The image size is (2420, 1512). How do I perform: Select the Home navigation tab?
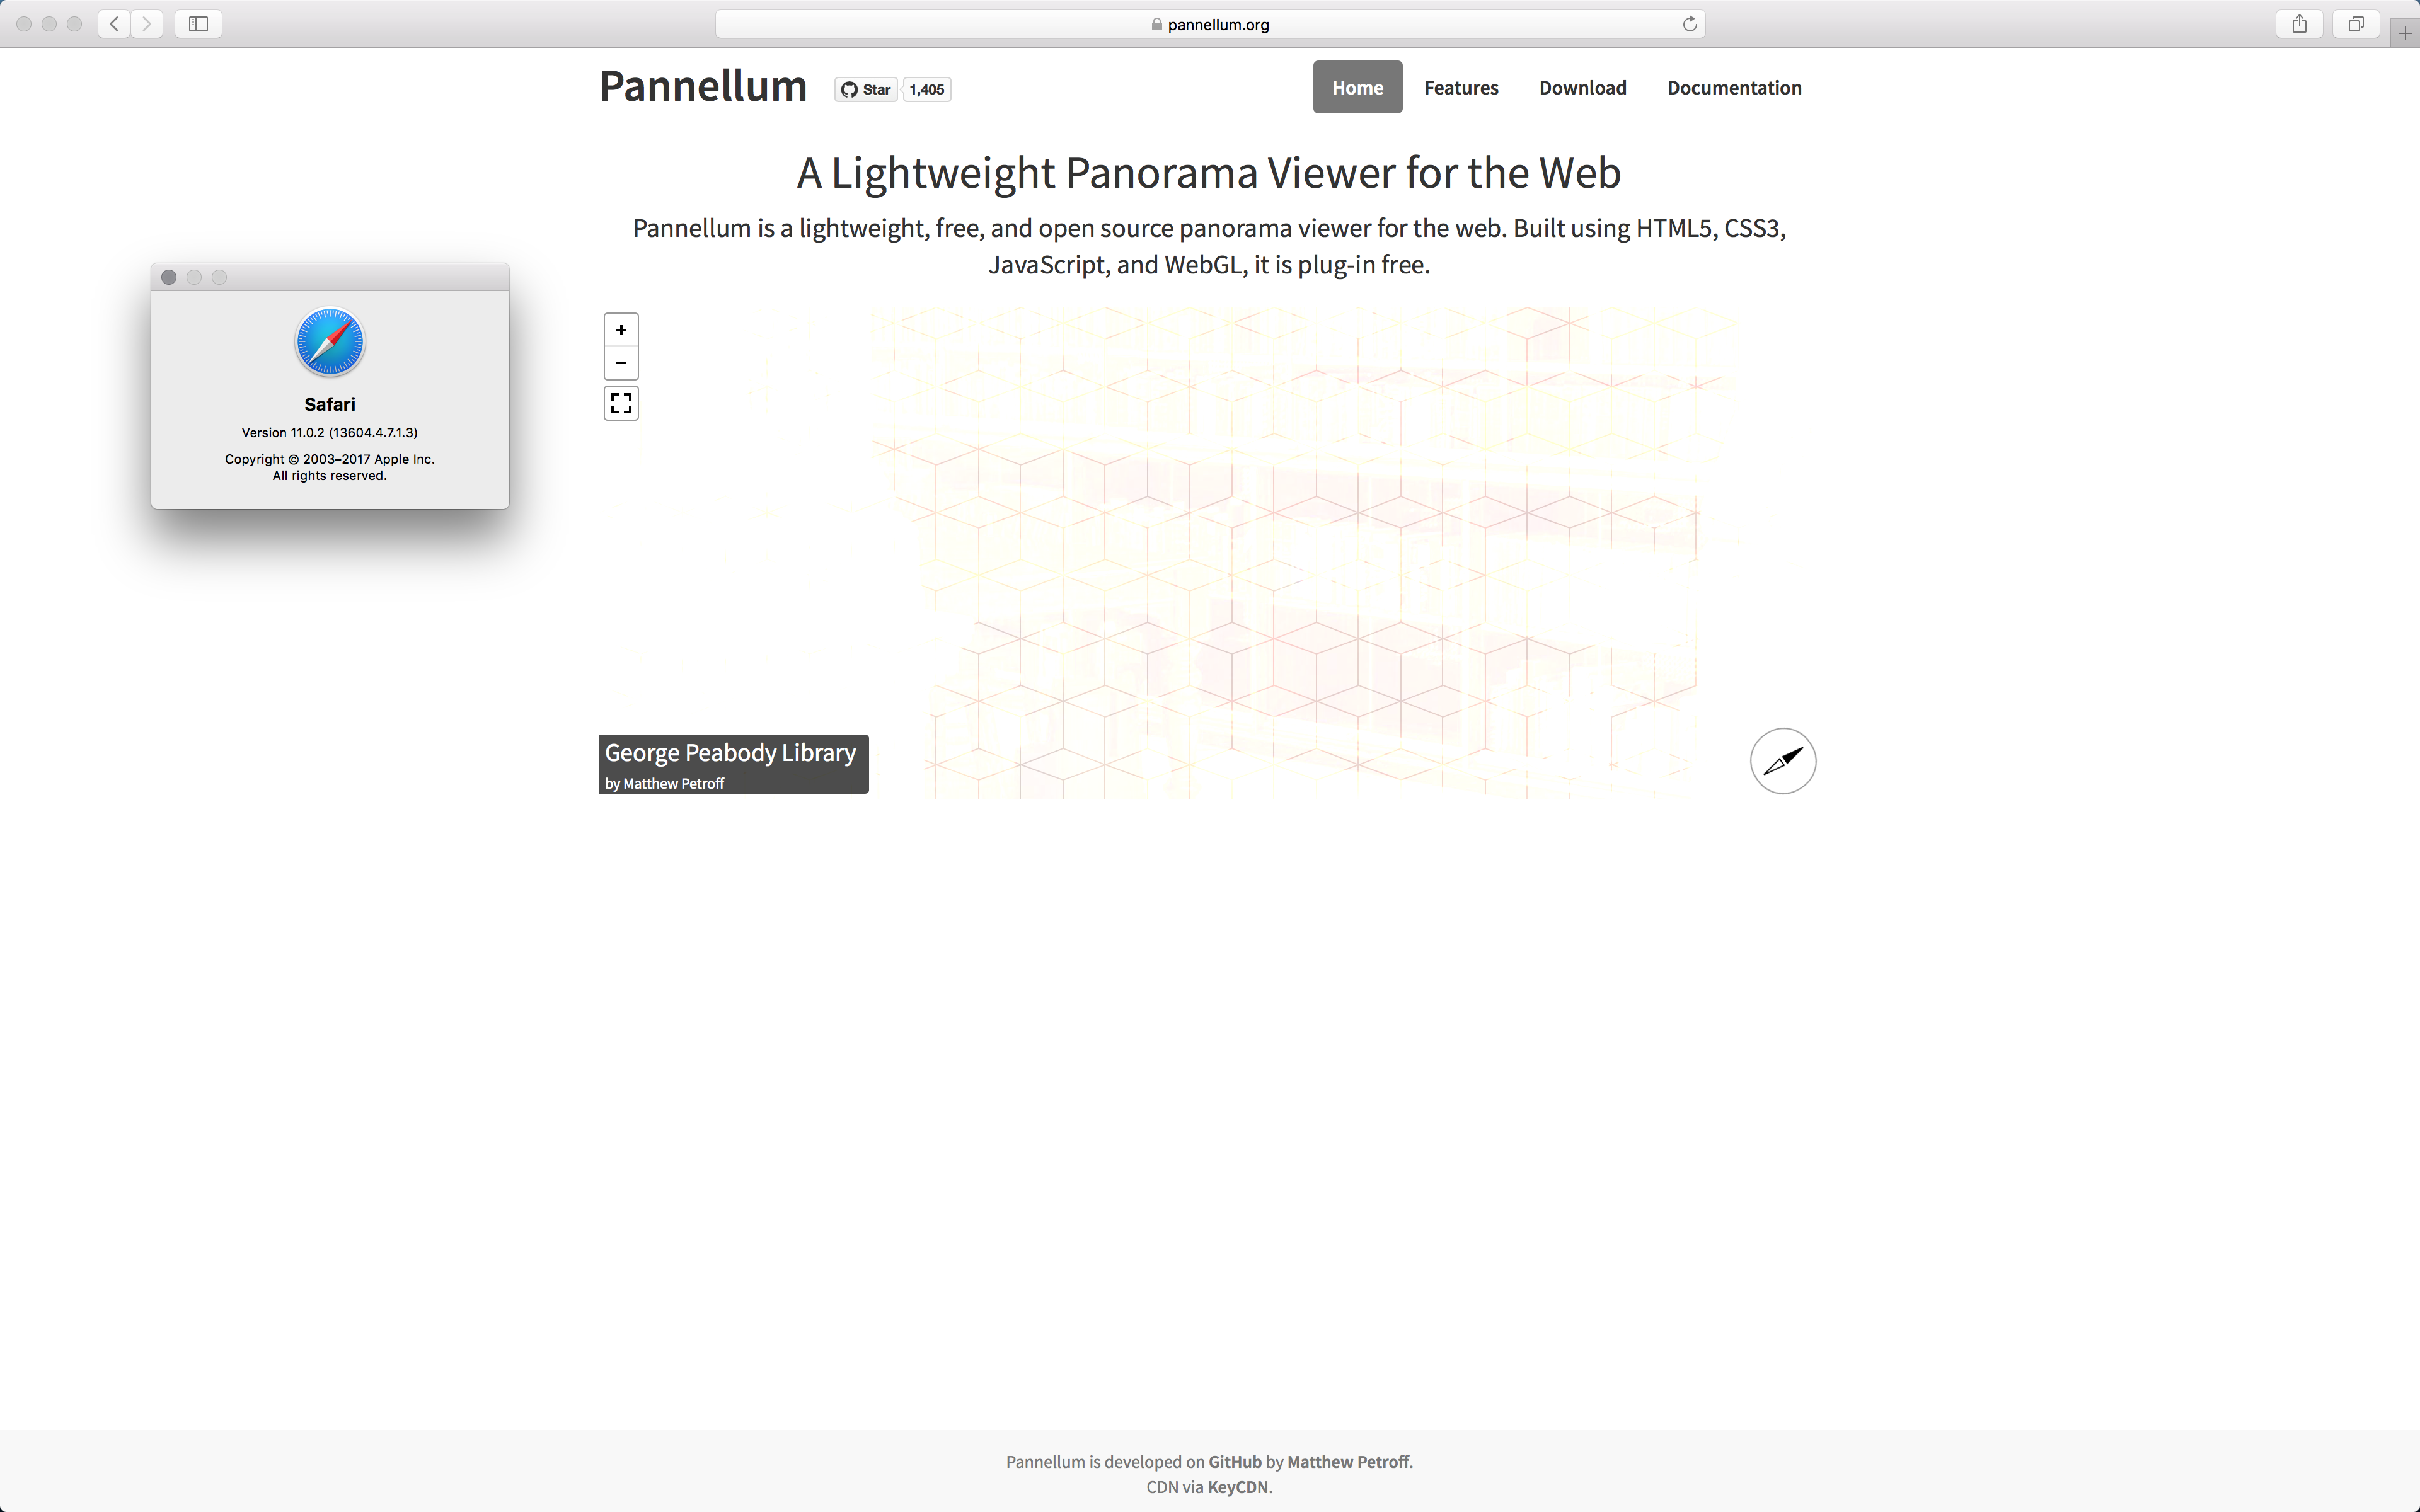click(1357, 88)
